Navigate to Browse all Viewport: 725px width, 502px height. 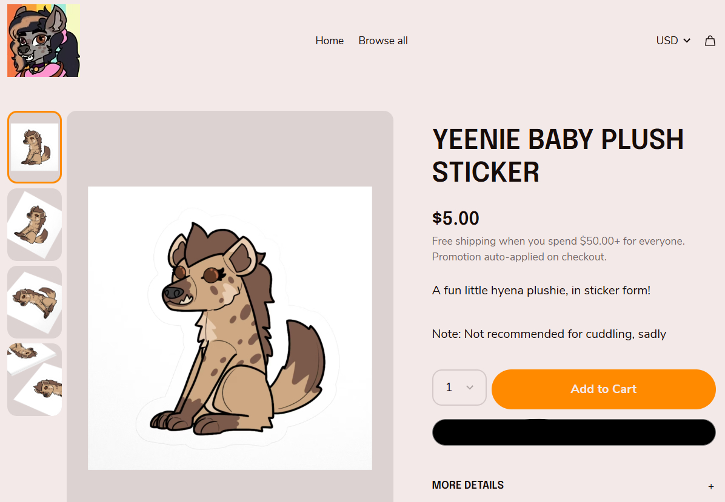383,41
